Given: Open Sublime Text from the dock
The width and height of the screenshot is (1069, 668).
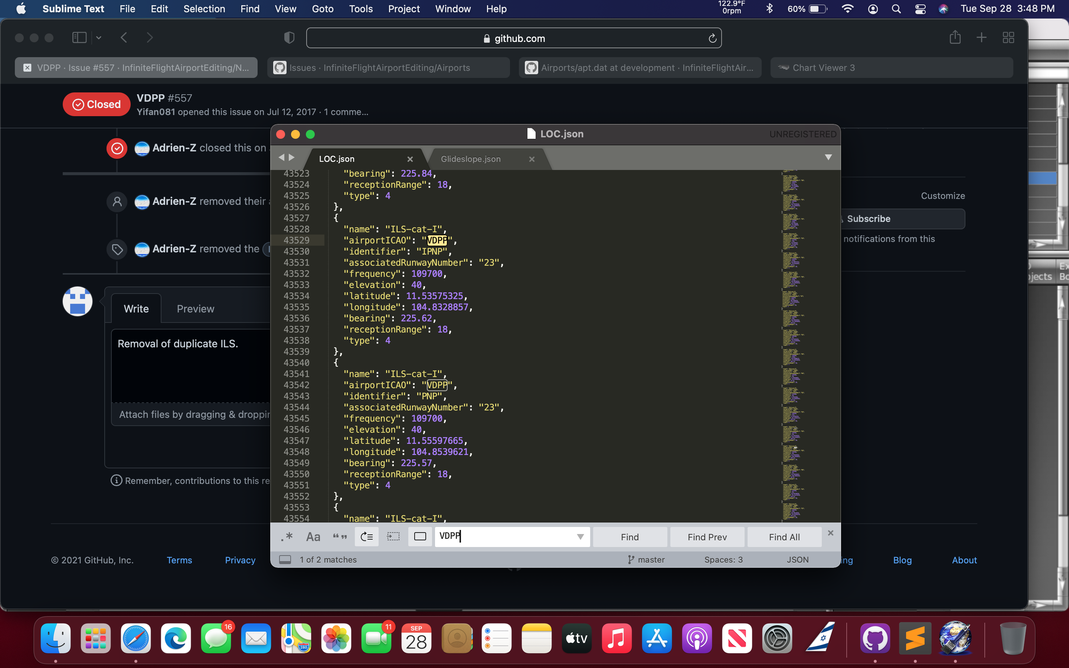Looking at the screenshot, I should (915, 638).
